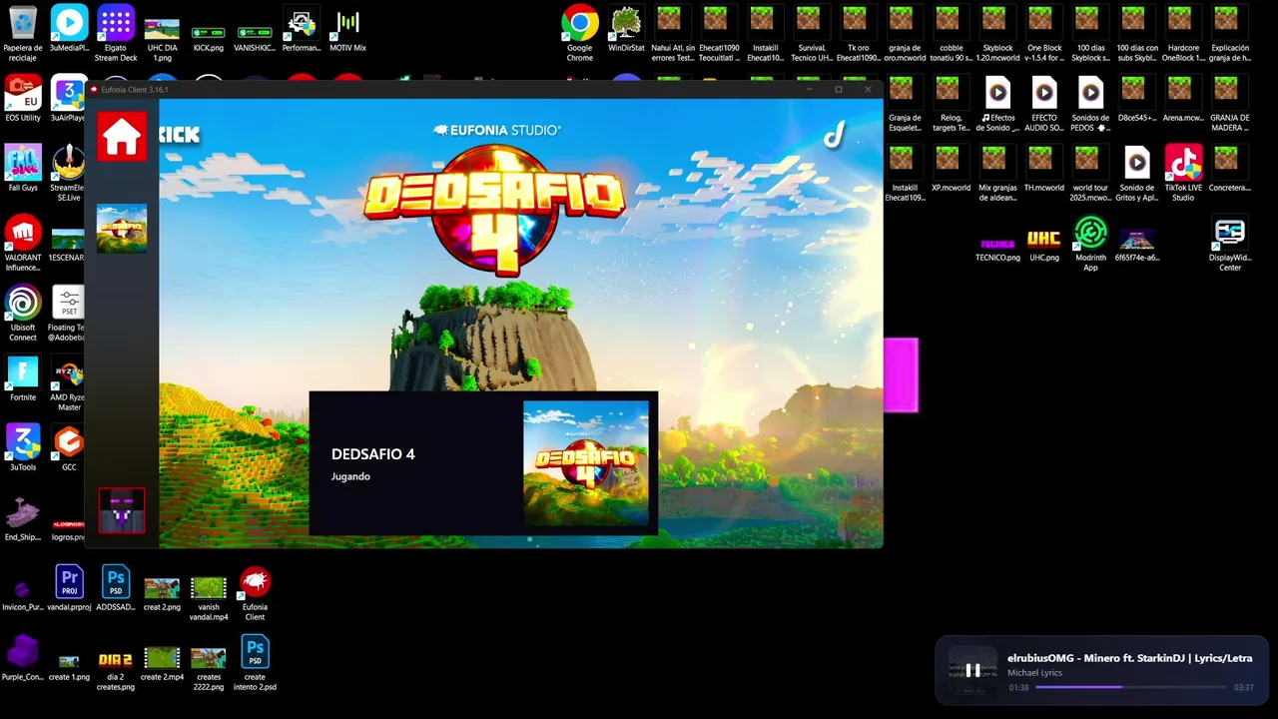
Task: Open 3uTools desktop shortcut
Action: pos(23,448)
